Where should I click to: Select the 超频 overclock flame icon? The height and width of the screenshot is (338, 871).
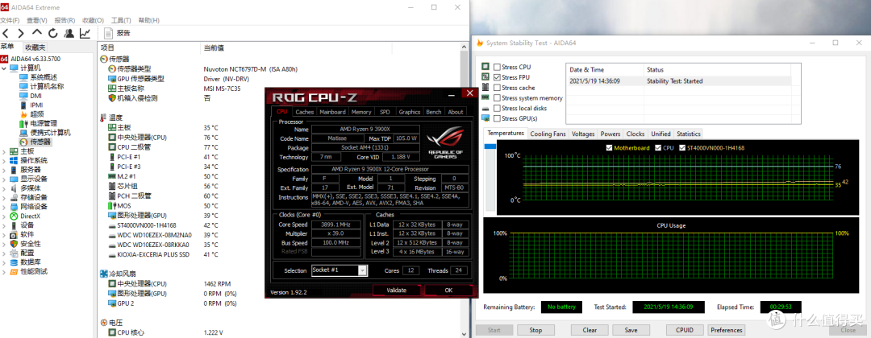[24, 113]
